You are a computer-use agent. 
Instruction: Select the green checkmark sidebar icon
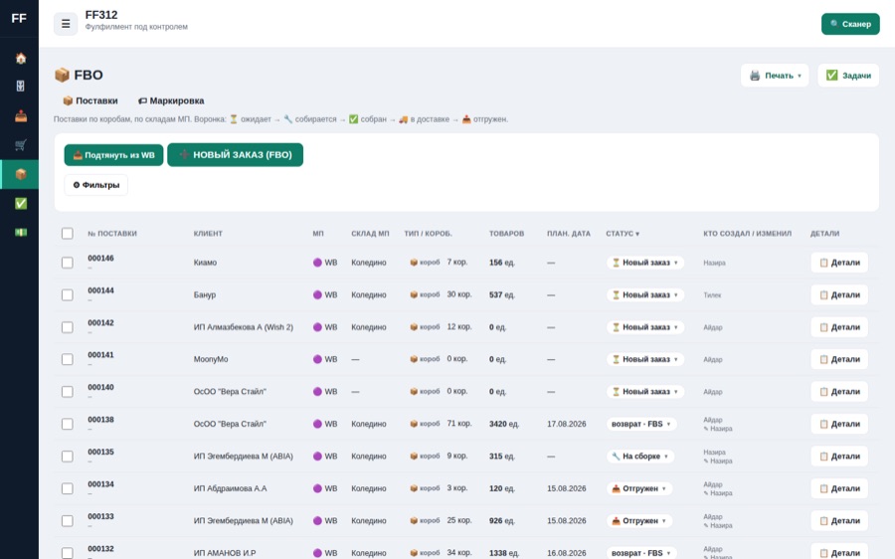pyautogui.click(x=21, y=203)
